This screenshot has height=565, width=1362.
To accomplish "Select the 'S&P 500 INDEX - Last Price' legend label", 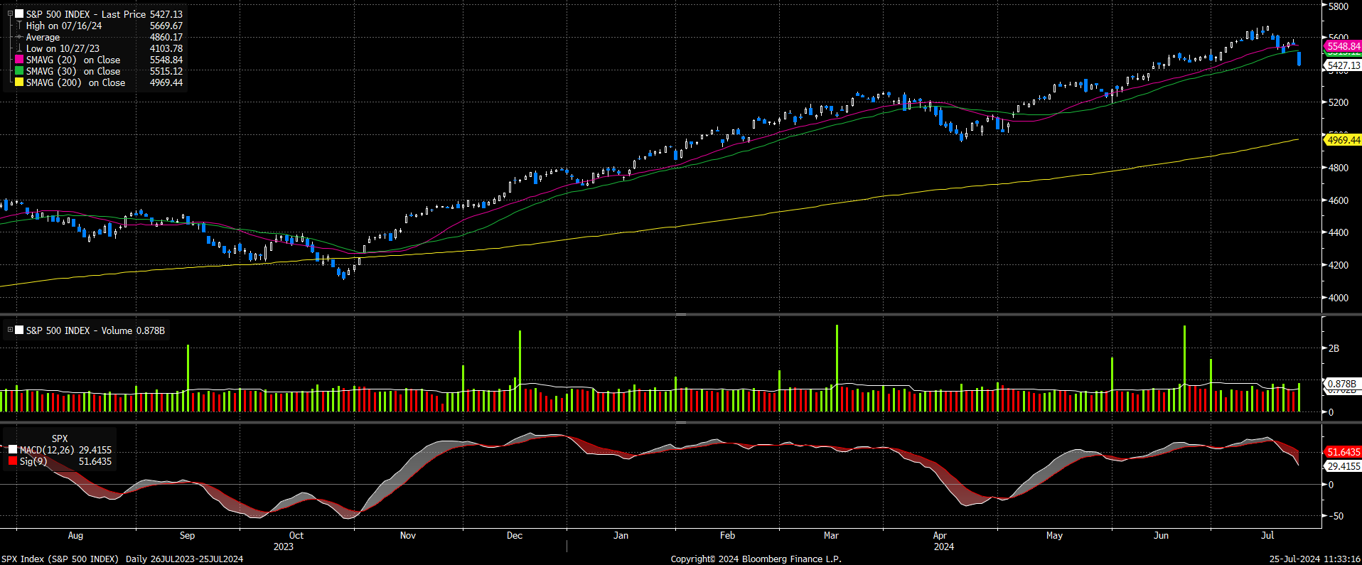I will [86, 14].
